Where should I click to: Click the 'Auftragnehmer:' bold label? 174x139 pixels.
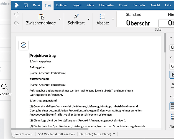click(x=39, y=79)
